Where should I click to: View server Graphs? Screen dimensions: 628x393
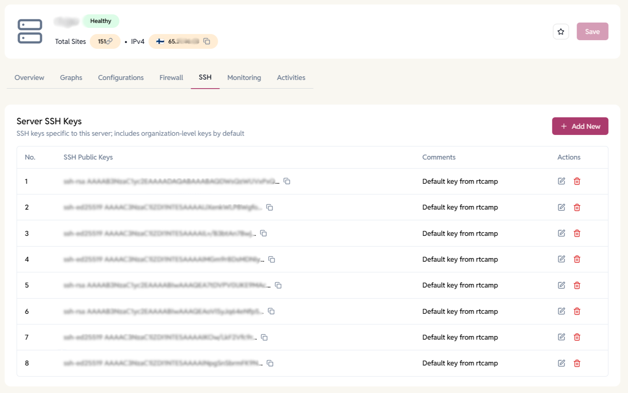pos(71,78)
